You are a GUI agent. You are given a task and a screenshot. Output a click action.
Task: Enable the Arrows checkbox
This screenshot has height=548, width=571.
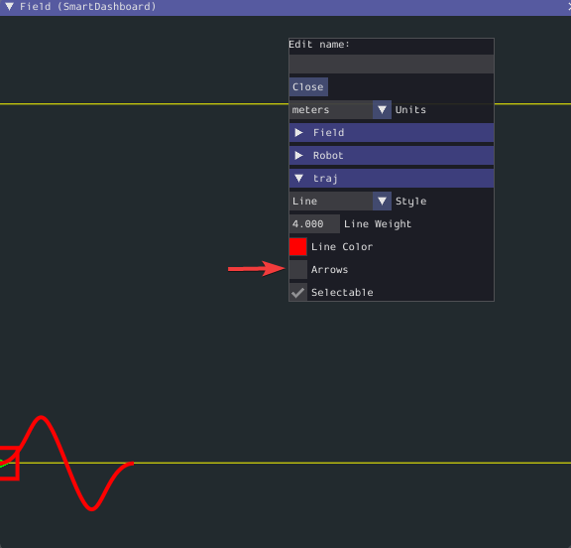(x=297, y=269)
